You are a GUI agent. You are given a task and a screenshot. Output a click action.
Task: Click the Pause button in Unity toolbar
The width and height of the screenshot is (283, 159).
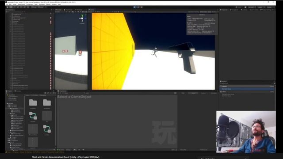[x=138, y=7]
